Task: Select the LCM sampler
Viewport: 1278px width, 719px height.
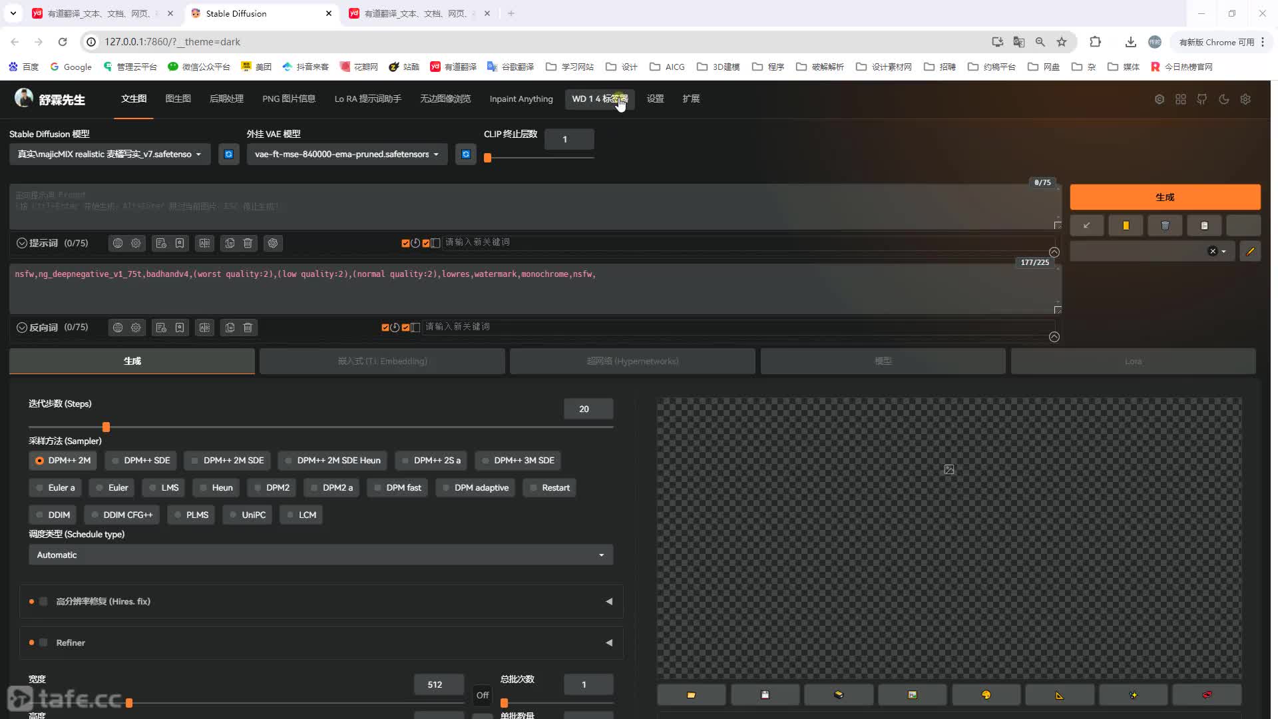Action: tap(301, 515)
